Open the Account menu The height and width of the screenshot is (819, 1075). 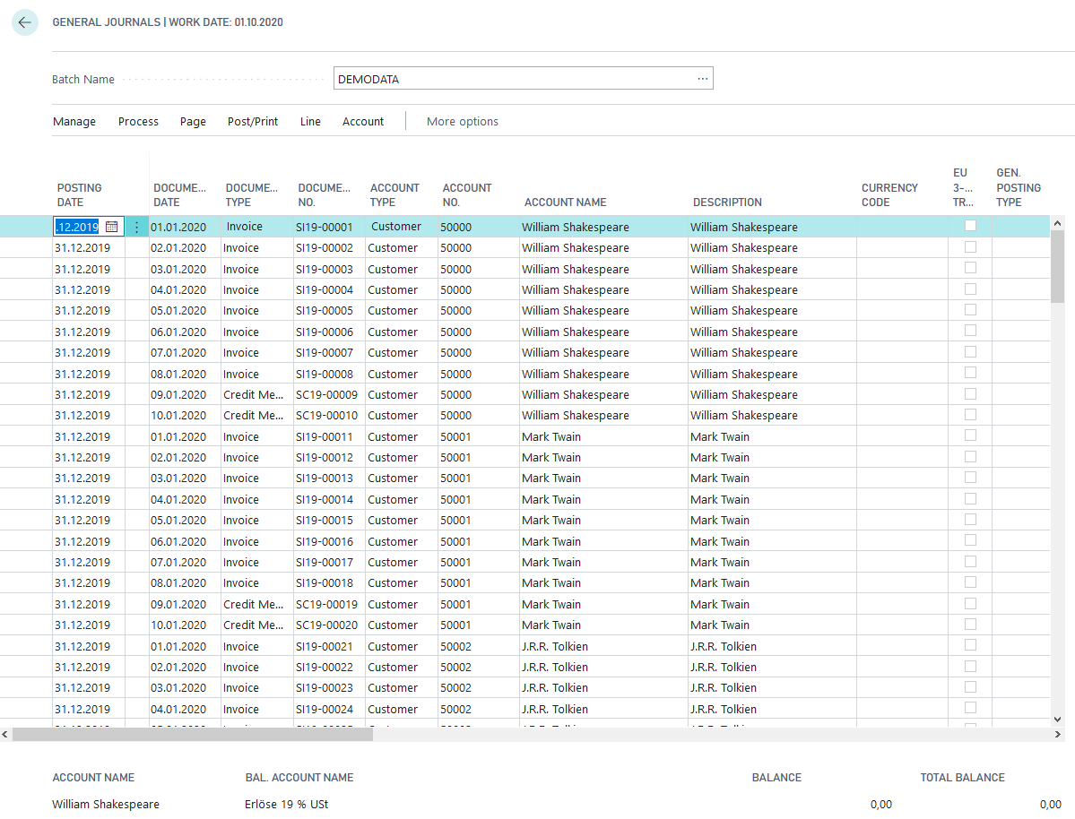coord(363,122)
